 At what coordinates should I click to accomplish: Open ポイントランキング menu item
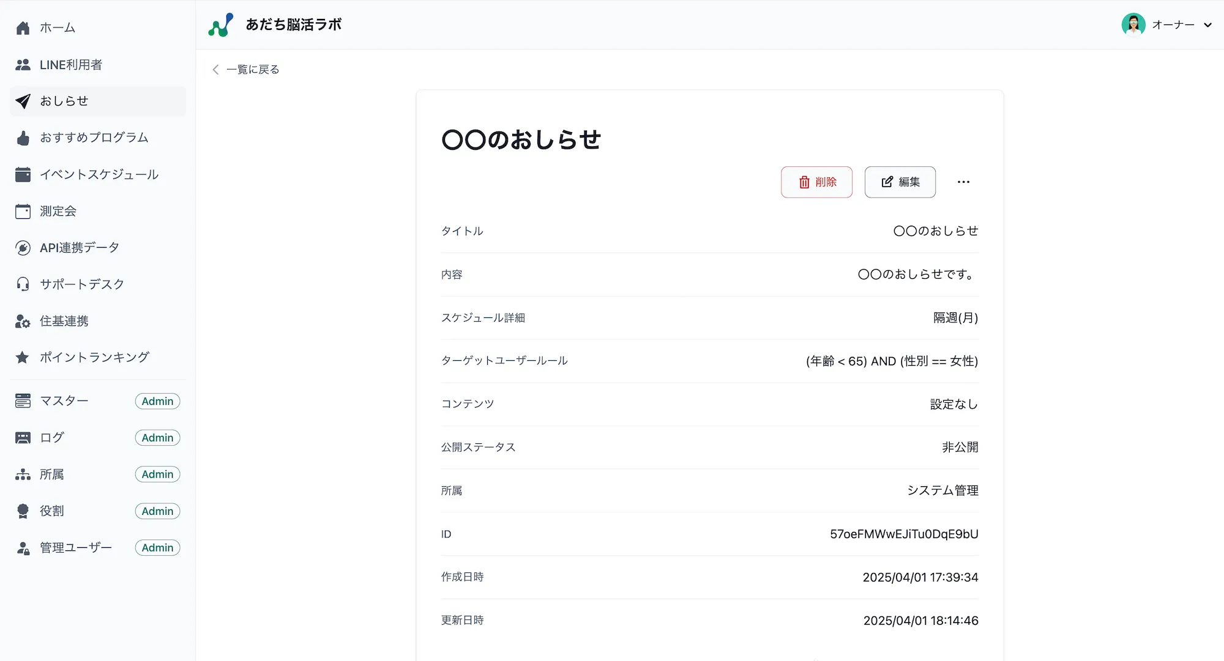coord(98,358)
